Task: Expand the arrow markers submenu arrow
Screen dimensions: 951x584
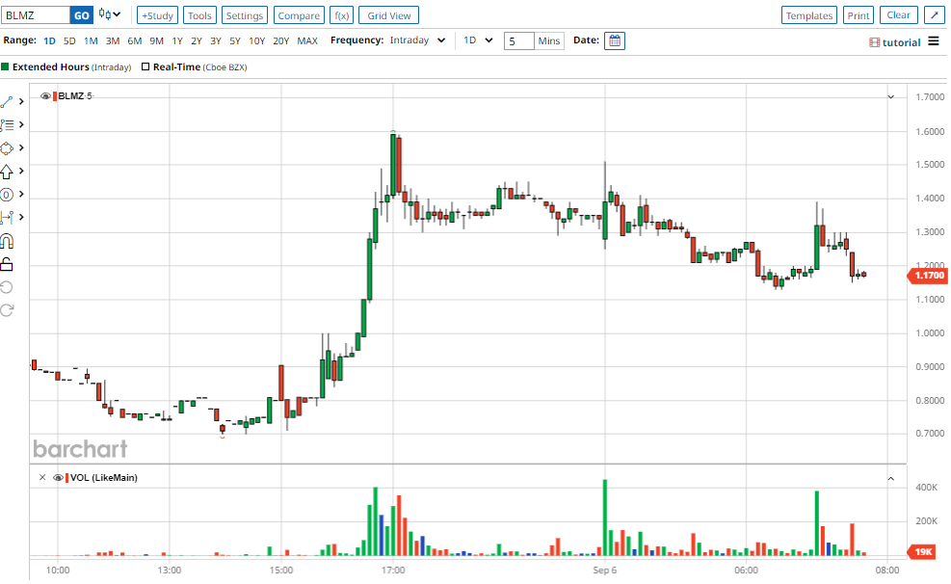Action: 21,171
